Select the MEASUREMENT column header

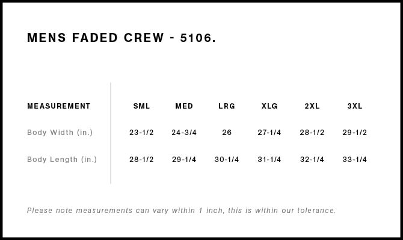click(x=59, y=106)
